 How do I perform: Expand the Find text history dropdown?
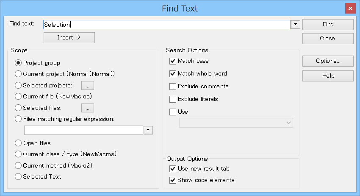pyautogui.click(x=296, y=25)
